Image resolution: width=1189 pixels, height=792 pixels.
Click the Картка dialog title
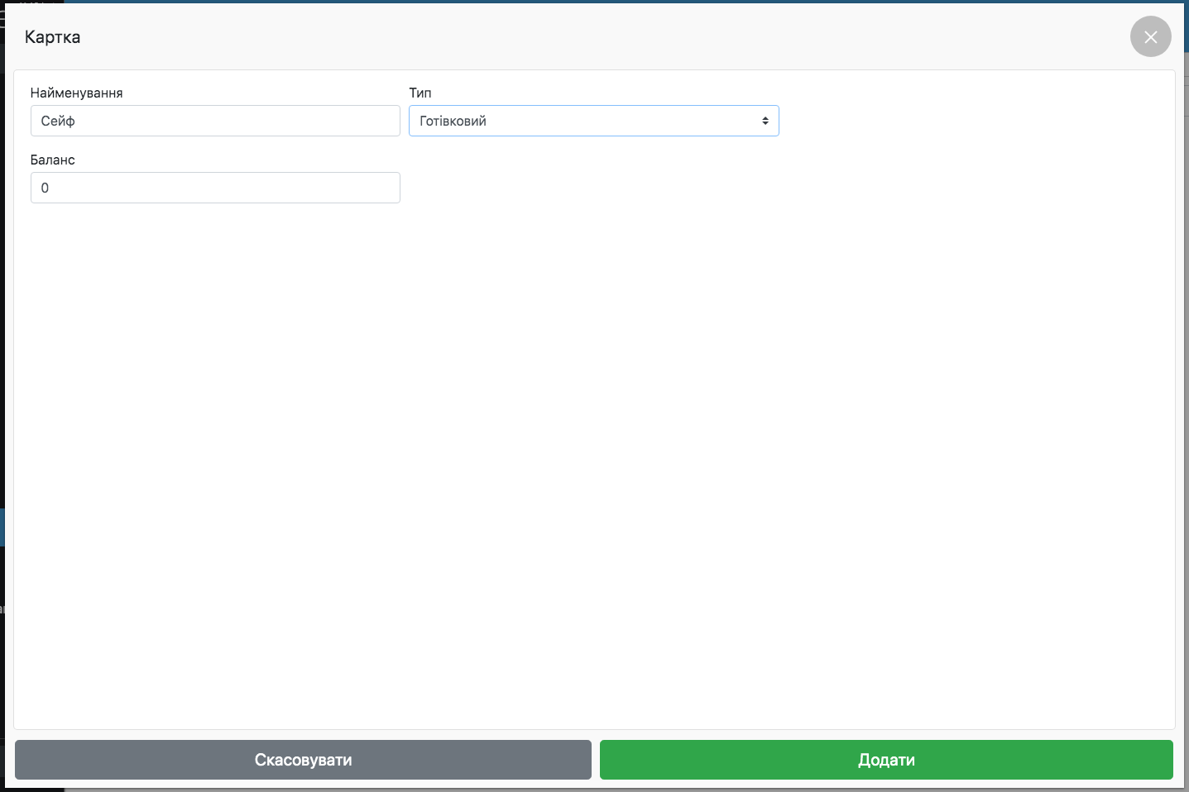point(52,37)
